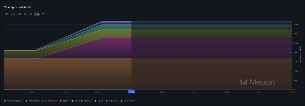This screenshot has width=305, height=106.
Task: Click the Vesting Schedule title
Action: (15, 7)
